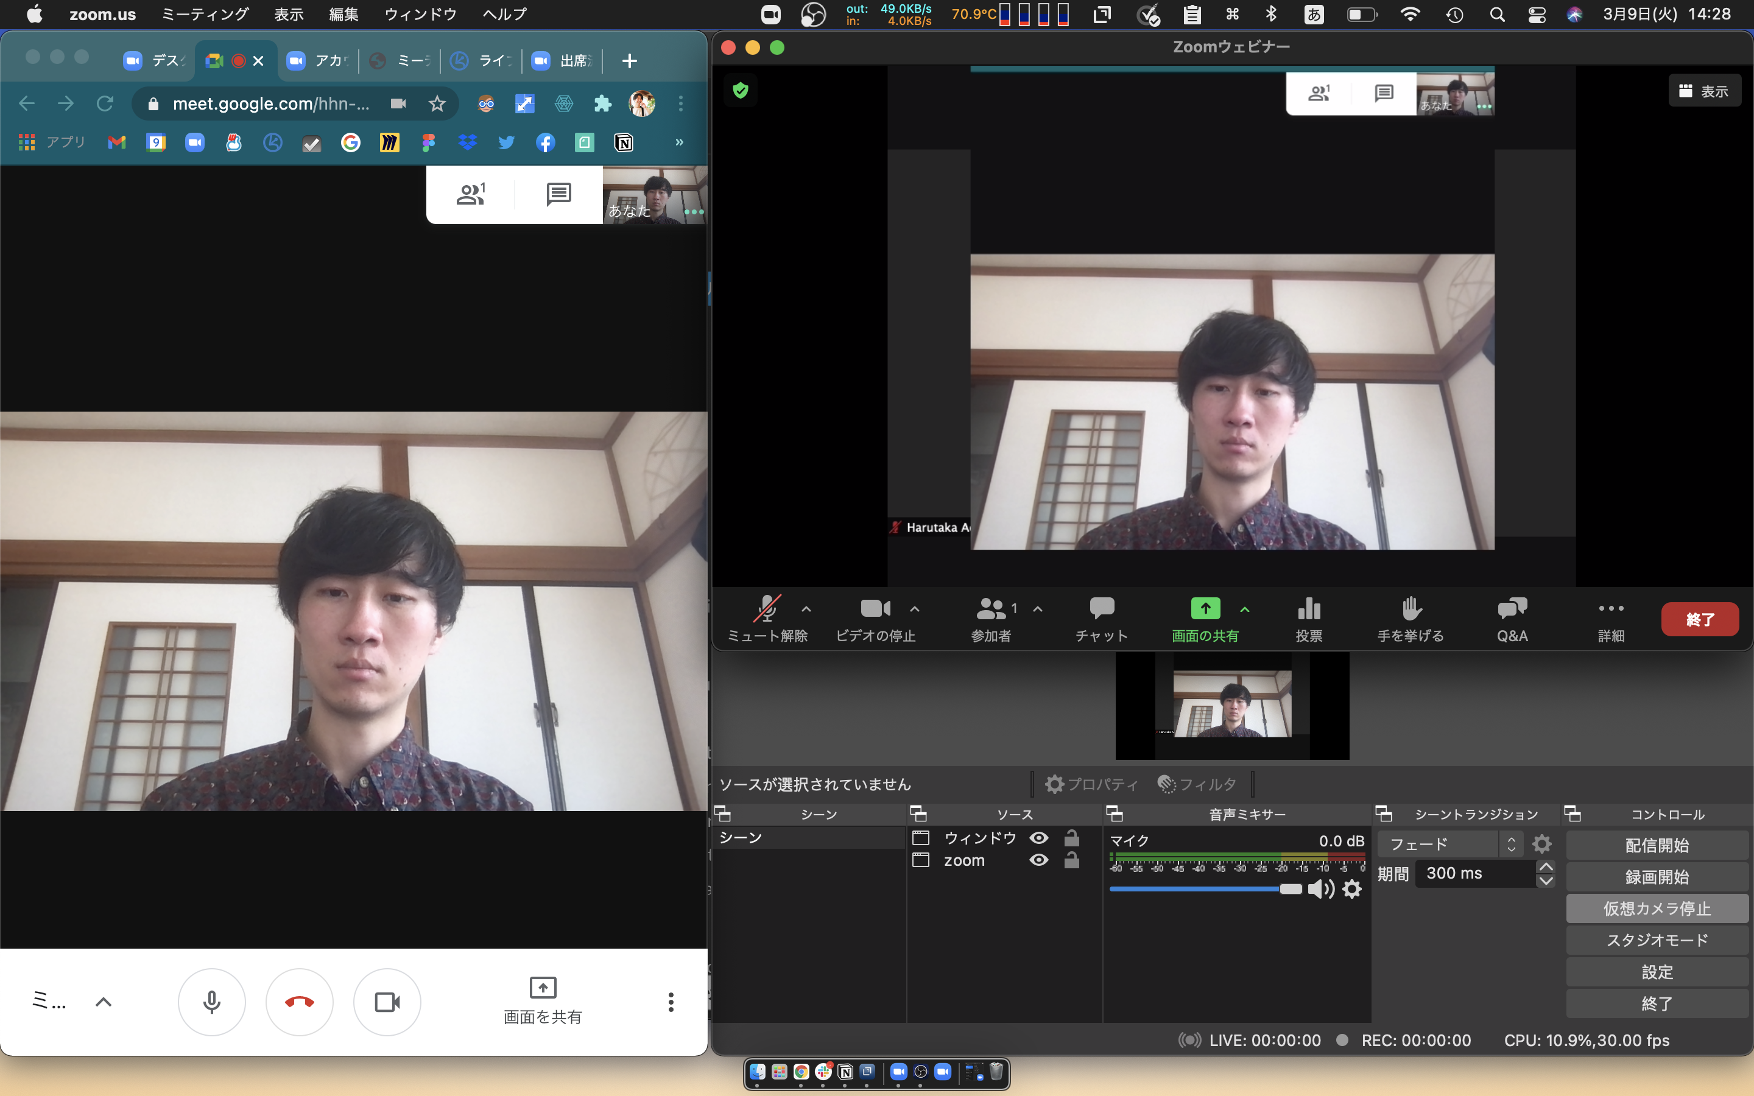Click the Meet address bar URL
Screen dimensions: 1754x1096
click(x=271, y=104)
